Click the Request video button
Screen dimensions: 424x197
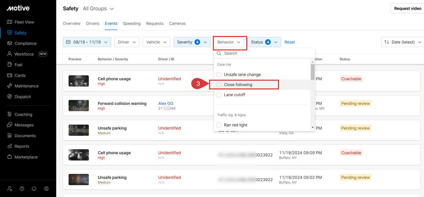point(407,8)
